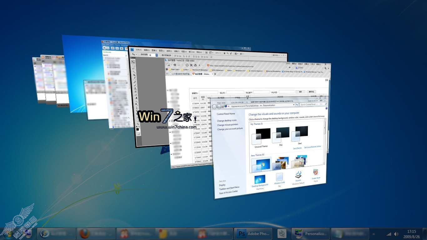
Task: Open the Photoshop 编辑(E) menu
Action: point(147,50)
